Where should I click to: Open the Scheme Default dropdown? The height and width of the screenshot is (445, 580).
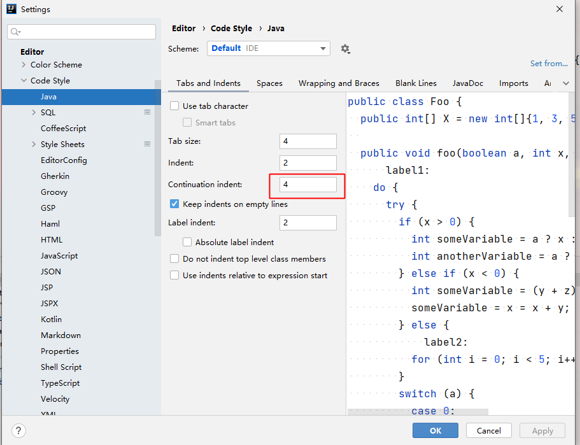[269, 48]
